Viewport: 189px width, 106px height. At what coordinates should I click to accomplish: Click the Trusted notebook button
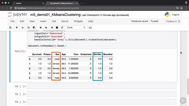(154, 21)
